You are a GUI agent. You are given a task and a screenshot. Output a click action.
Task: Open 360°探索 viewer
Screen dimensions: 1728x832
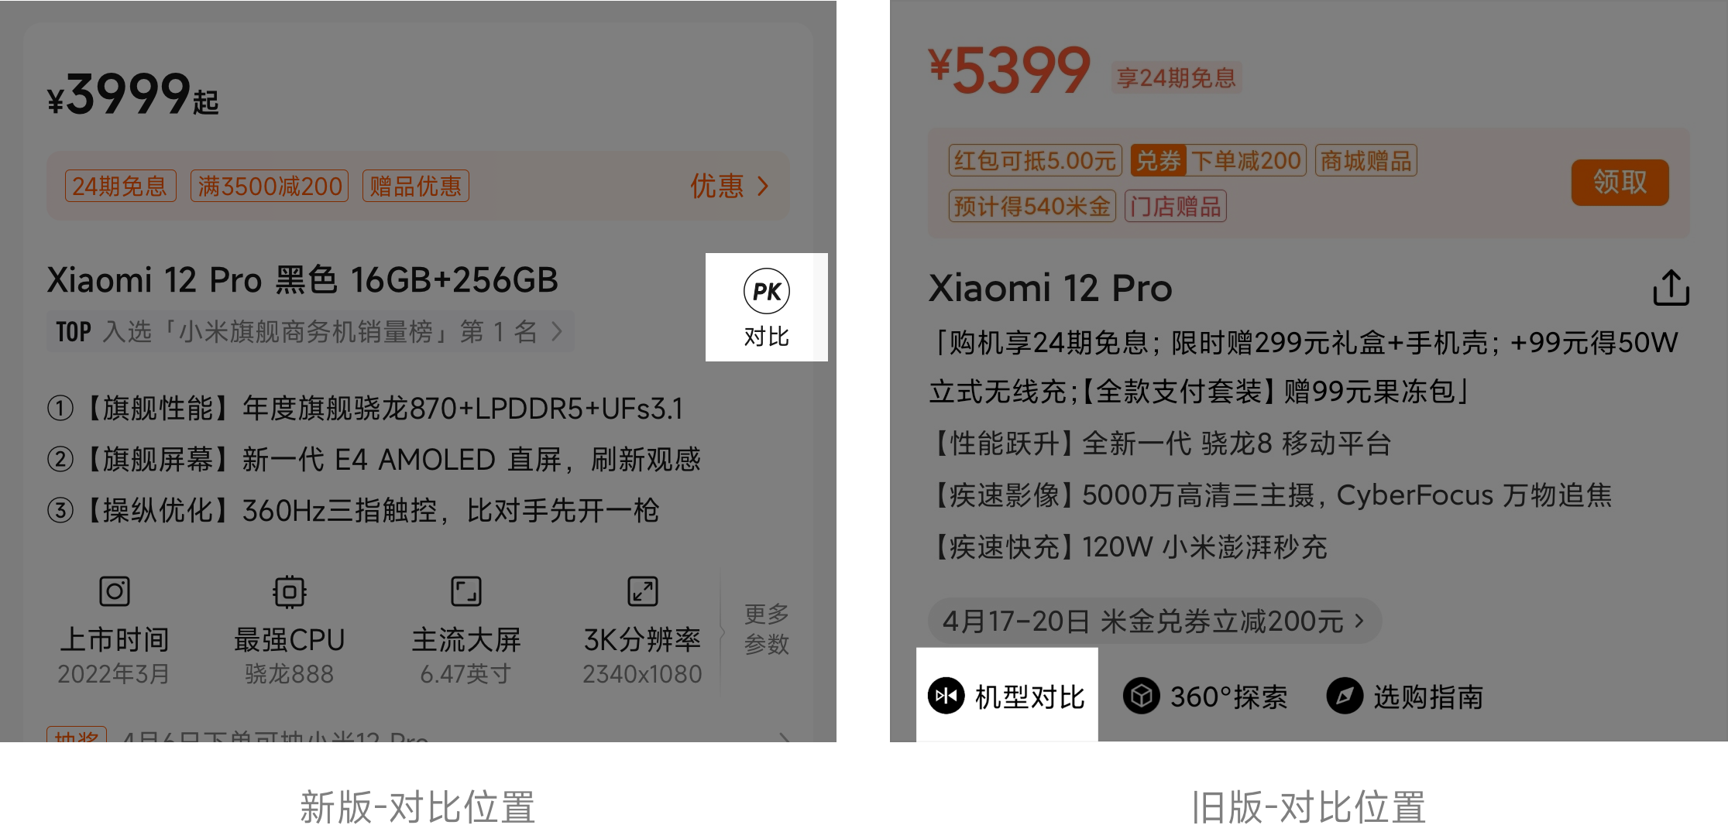(x=1205, y=696)
